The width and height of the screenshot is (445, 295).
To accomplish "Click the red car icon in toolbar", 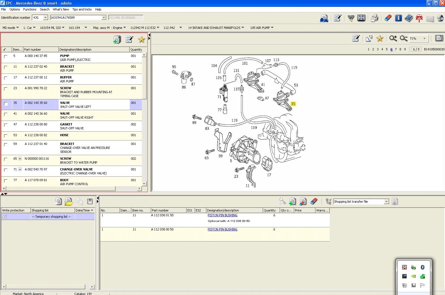I will click(419, 18).
